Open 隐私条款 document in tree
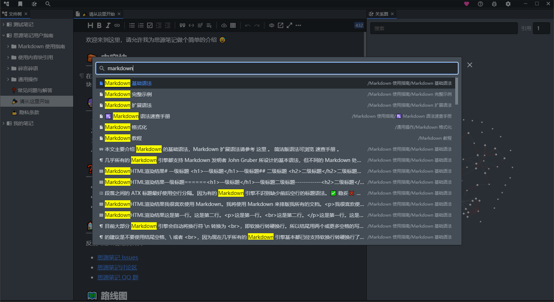Viewport: 554px width, 302px height. [37, 112]
